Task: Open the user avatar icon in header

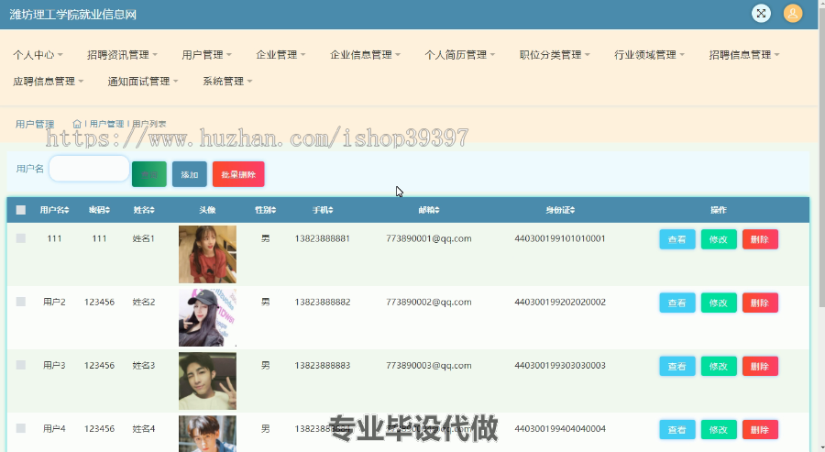Action: [x=792, y=14]
